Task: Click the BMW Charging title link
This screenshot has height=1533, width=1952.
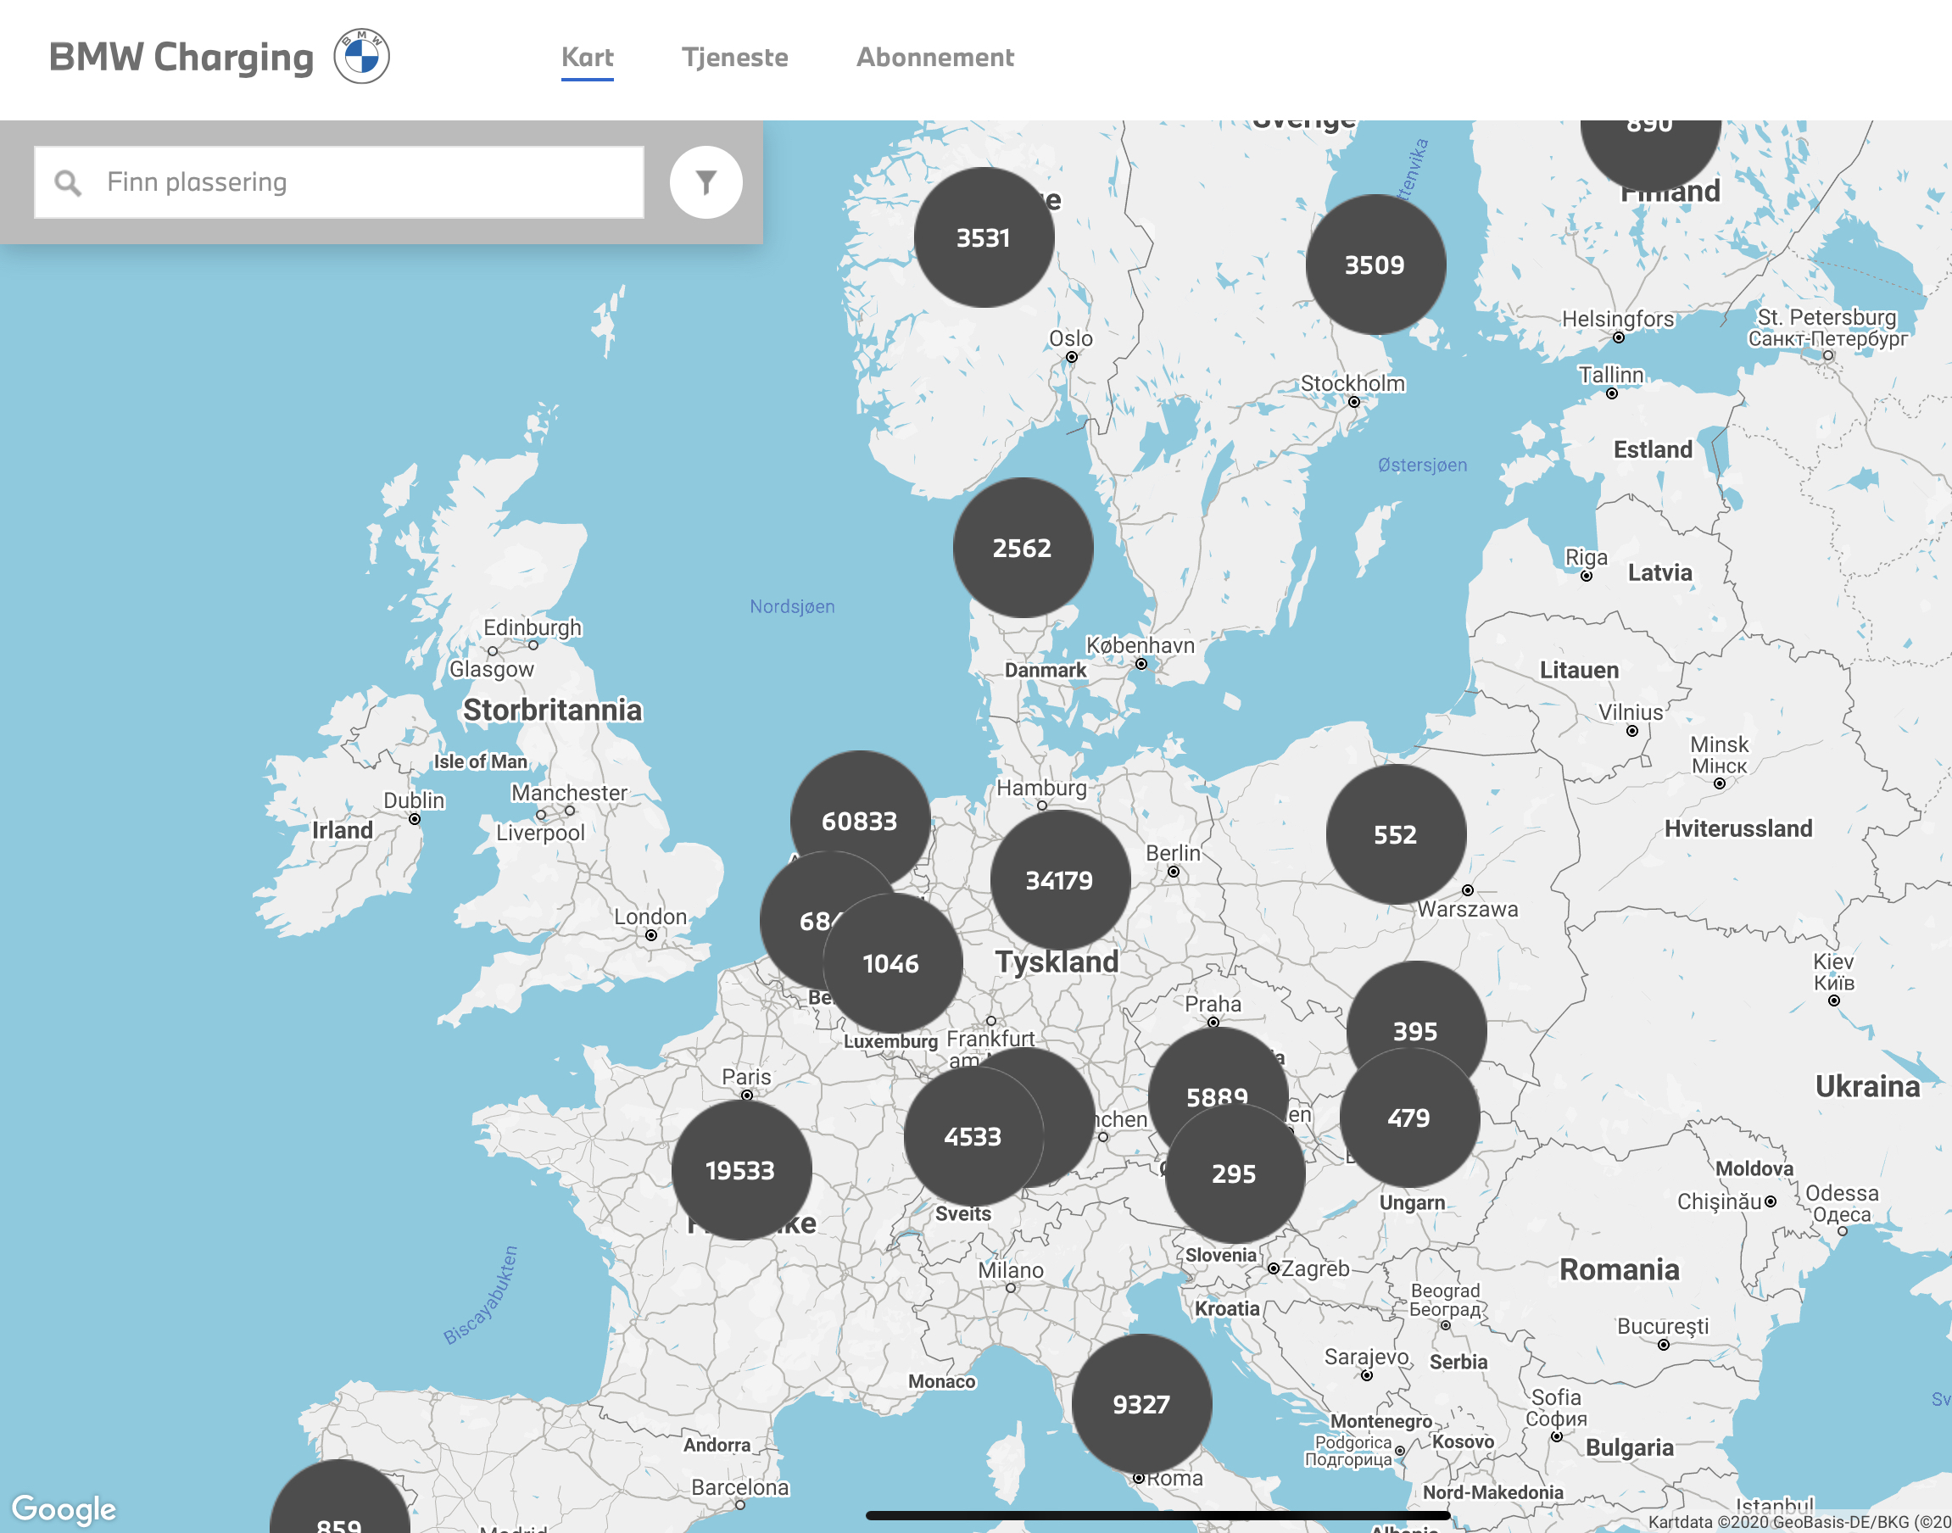Action: click(x=181, y=57)
